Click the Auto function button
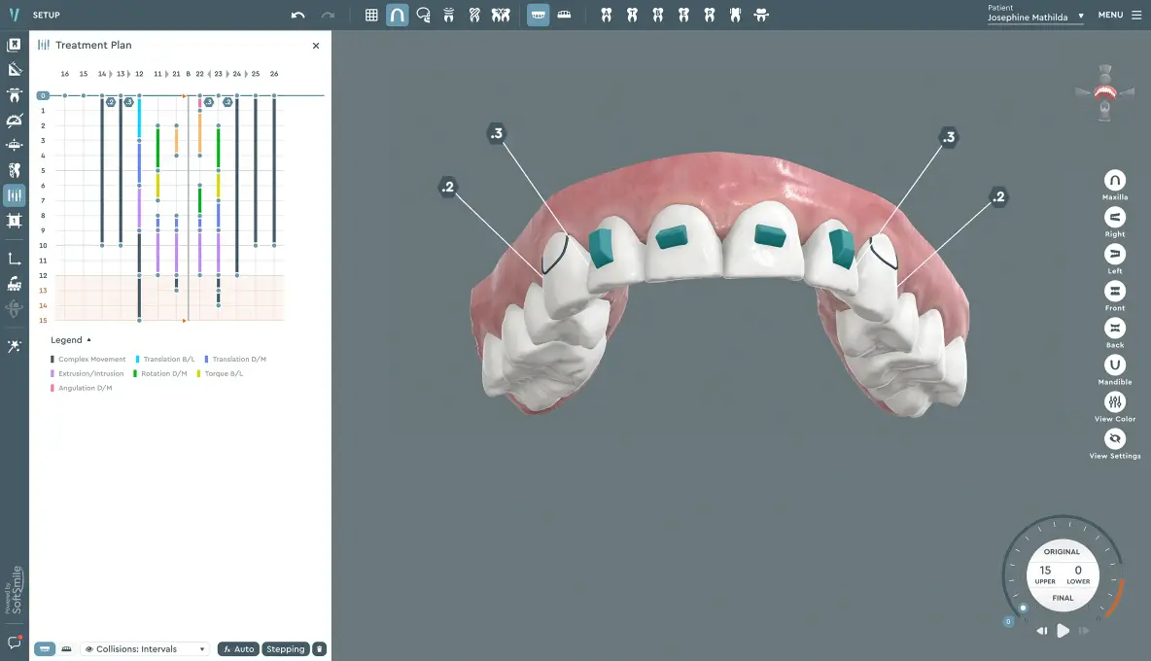This screenshot has height=661, width=1151. tap(238, 648)
